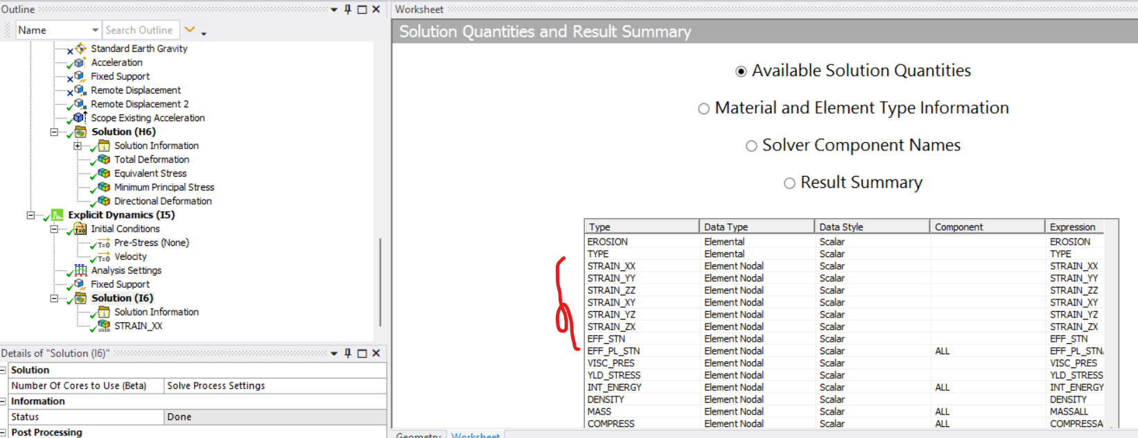
Task: Collapse the Solution (H6) tree node
Action: point(54,132)
